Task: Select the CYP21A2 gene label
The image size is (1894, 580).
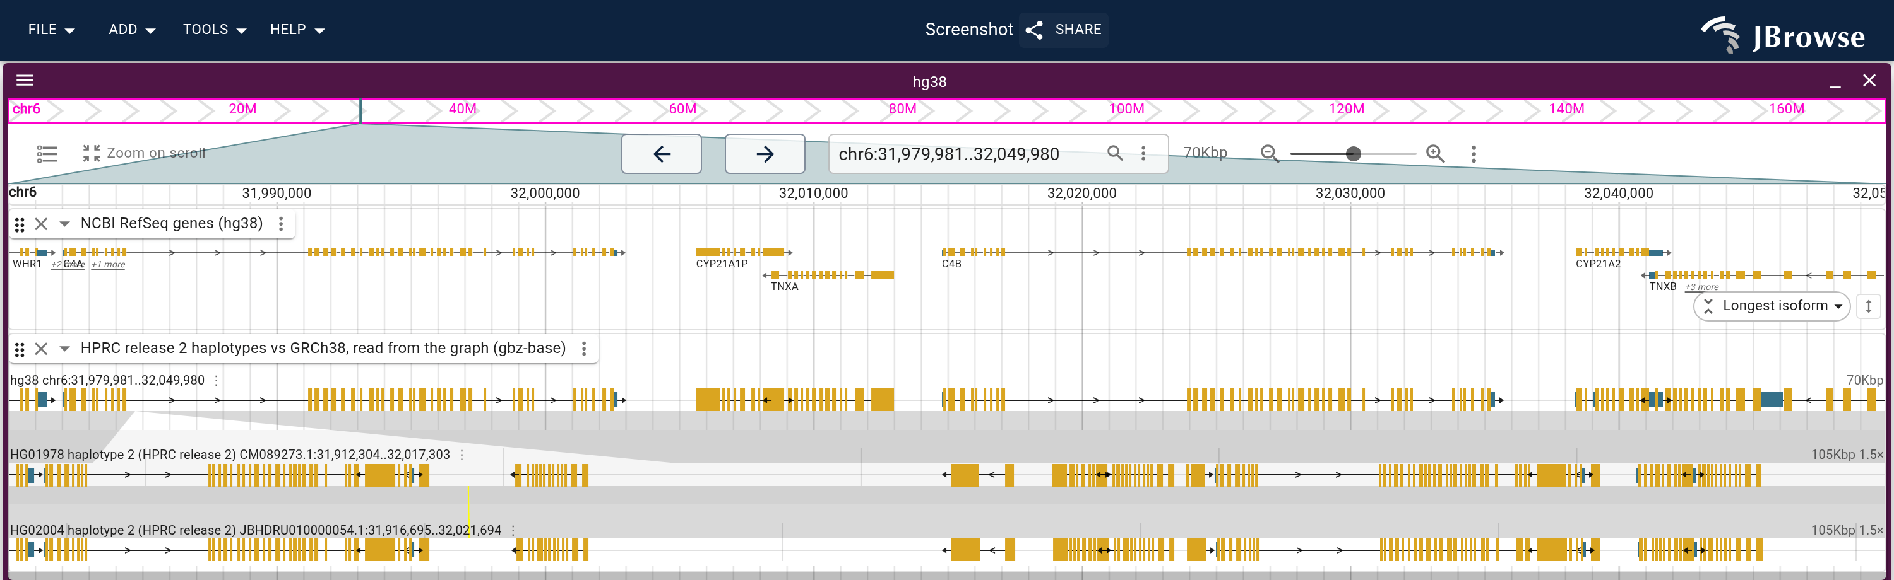Action: [1598, 264]
